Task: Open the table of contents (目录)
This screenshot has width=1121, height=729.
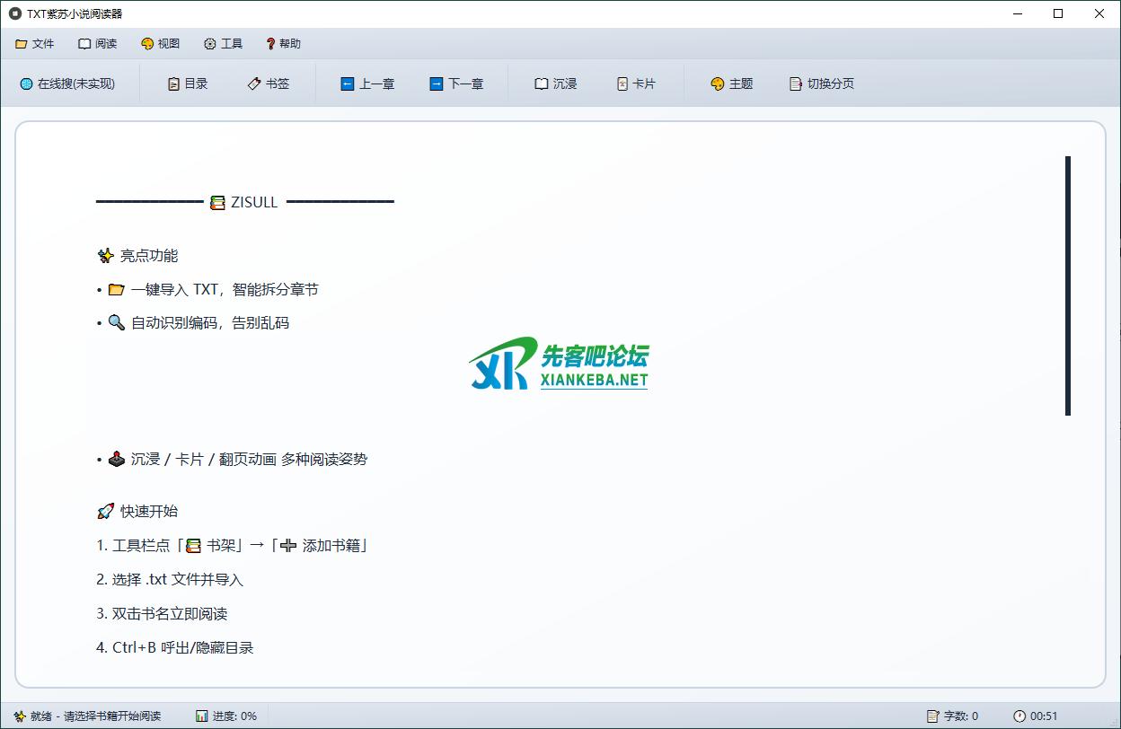Action: pos(187,83)
